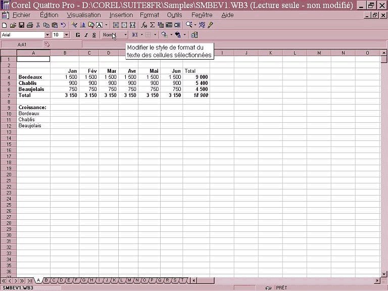Open the Visualisation menu
This screenshot has height=291, width=388.
[x=84, y=15]
